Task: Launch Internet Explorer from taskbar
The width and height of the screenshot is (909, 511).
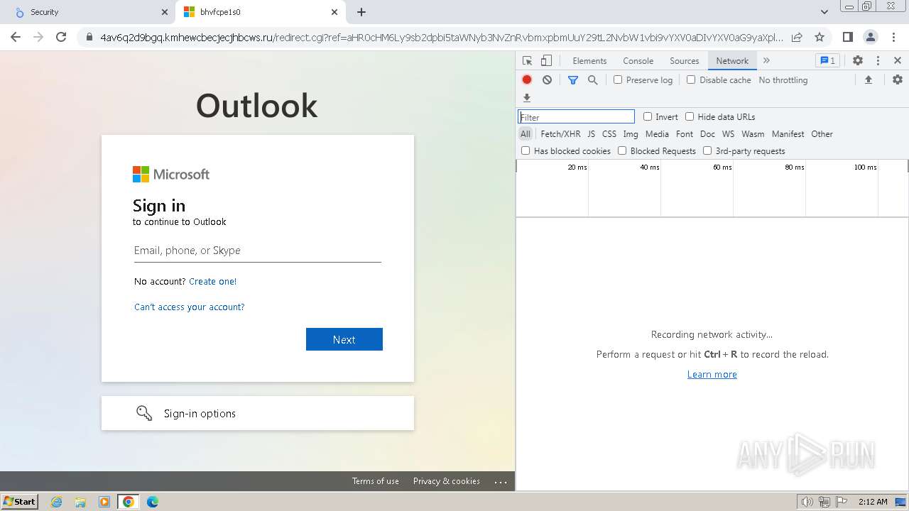Action: tap(56, 502)
